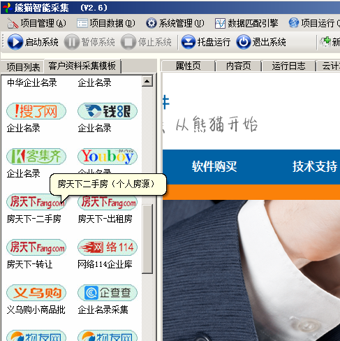Click the 技术支持 link

[x=315, y=166]
